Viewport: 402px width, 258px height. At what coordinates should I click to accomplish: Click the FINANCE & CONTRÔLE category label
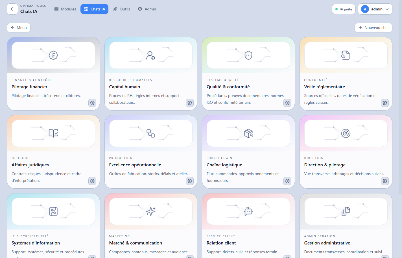pyautogui.click(x=32, y=80)
